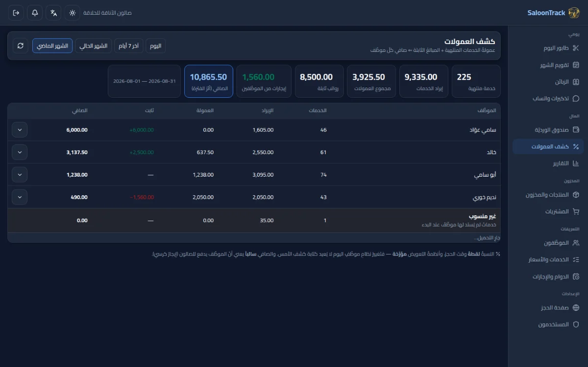
Task: Click the العمولة column header
Action: point(204,111)
